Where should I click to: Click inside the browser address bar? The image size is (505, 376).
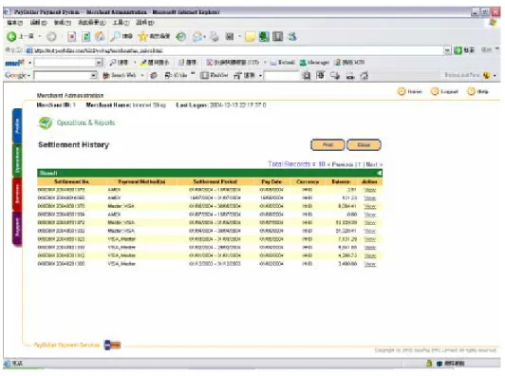237,50
